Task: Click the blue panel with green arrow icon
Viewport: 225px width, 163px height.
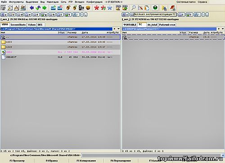Action: coord(53,8)
